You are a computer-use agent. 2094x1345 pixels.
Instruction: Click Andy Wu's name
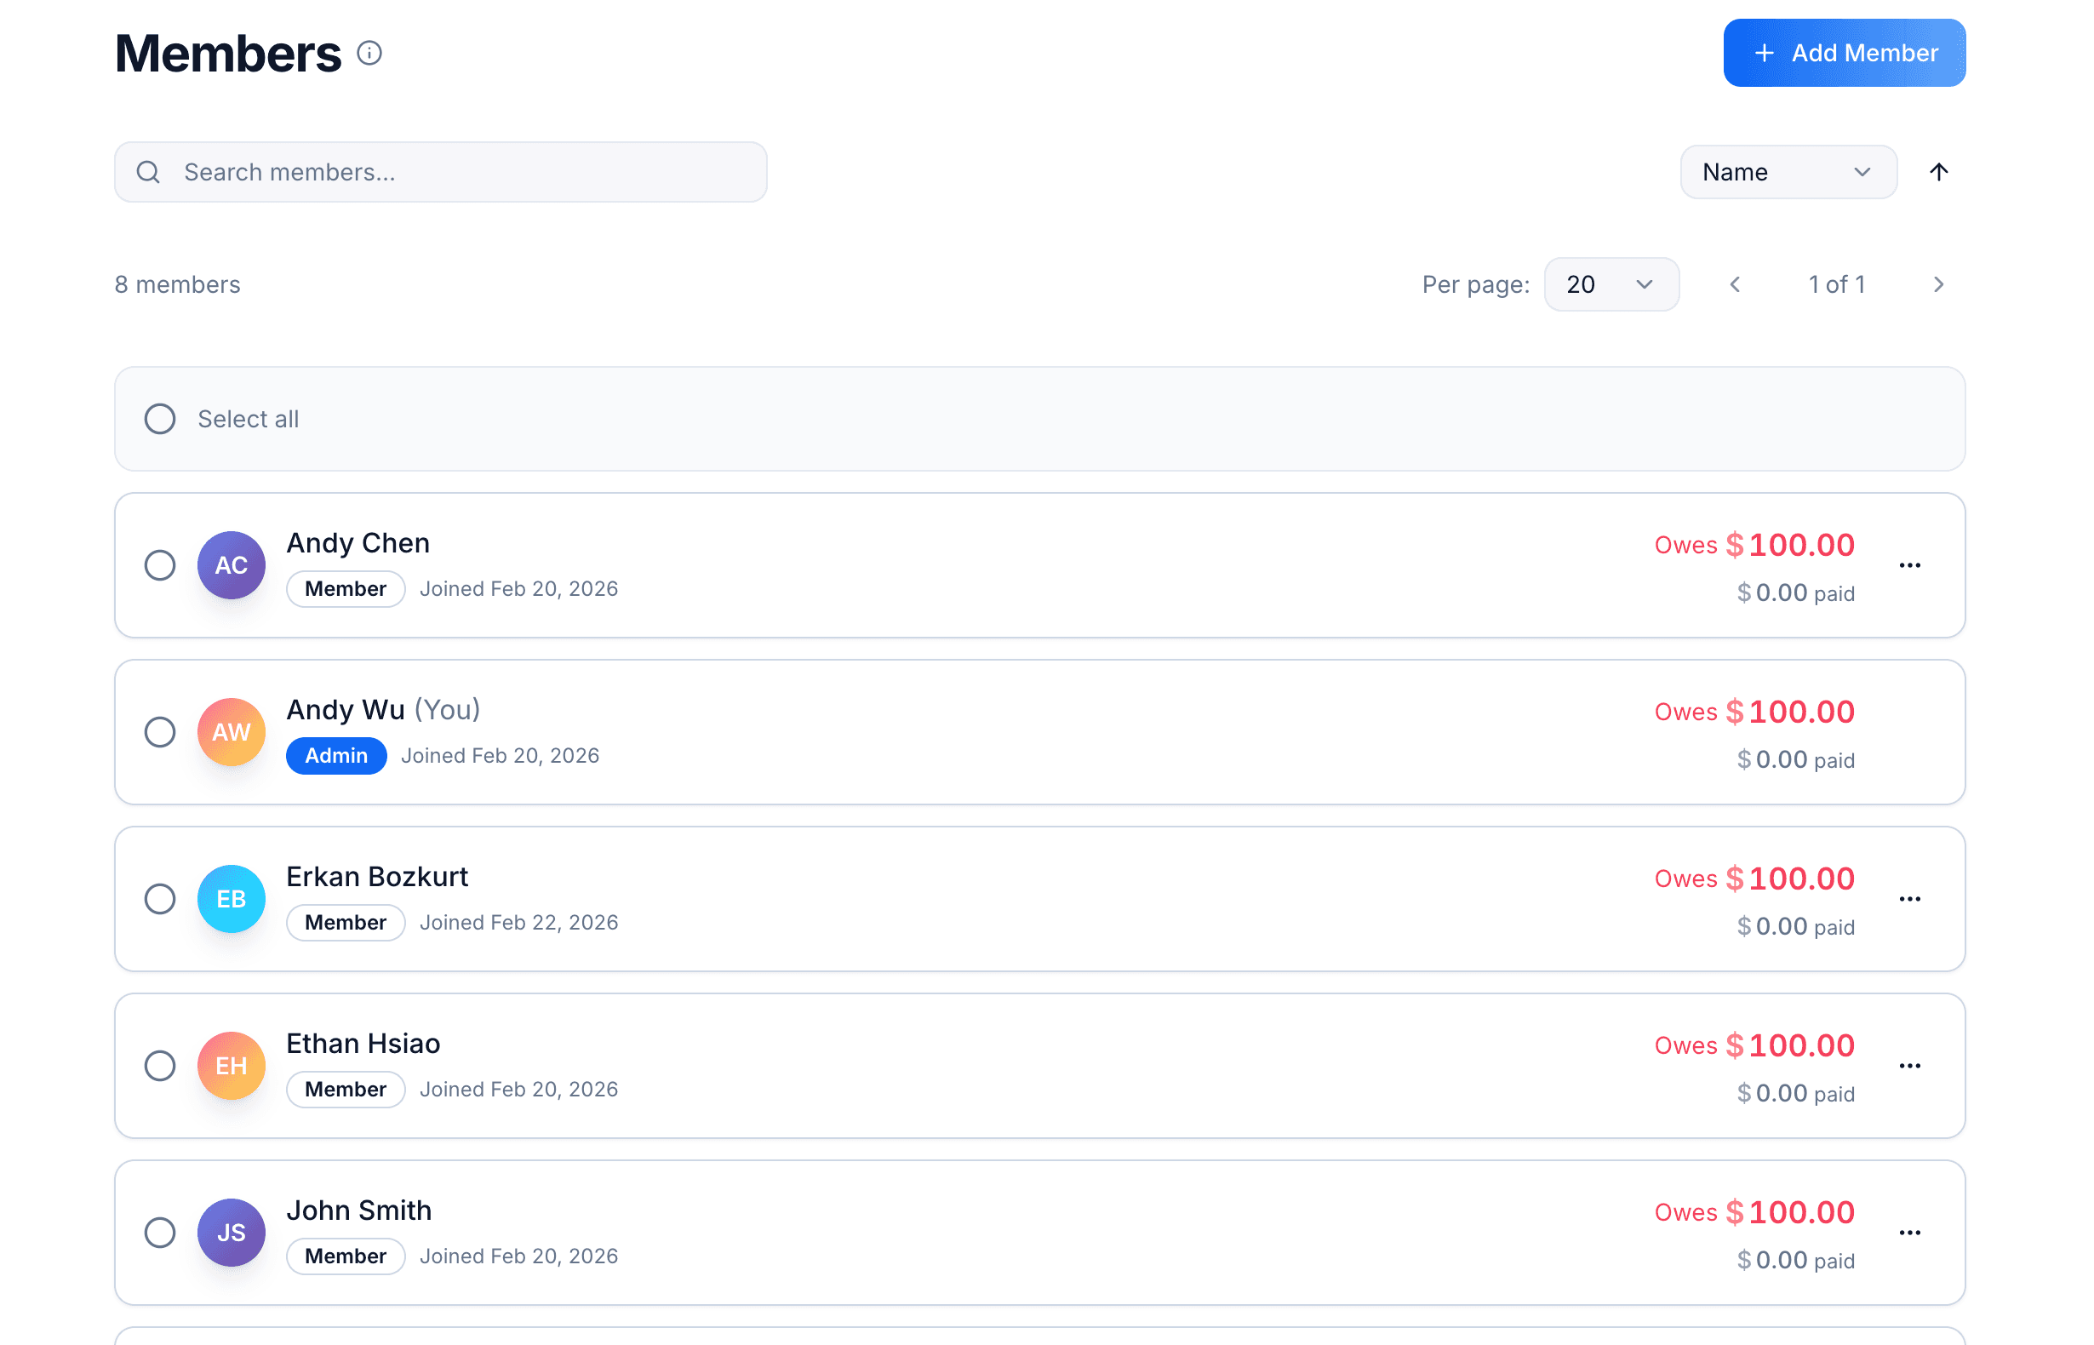346,709
